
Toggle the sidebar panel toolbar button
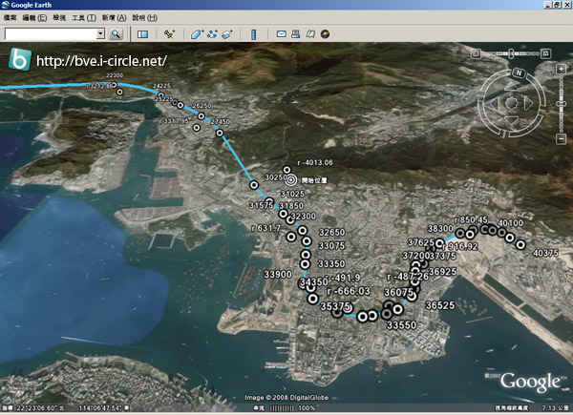(142, 34)
